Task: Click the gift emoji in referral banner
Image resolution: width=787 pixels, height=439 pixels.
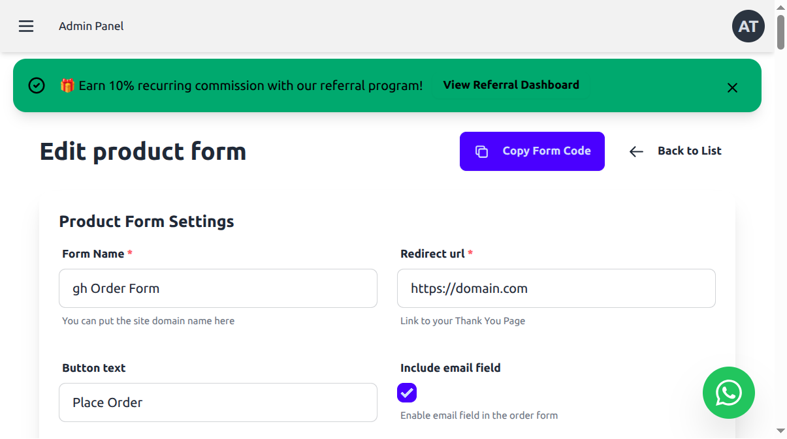Action: tap(67, 85)
